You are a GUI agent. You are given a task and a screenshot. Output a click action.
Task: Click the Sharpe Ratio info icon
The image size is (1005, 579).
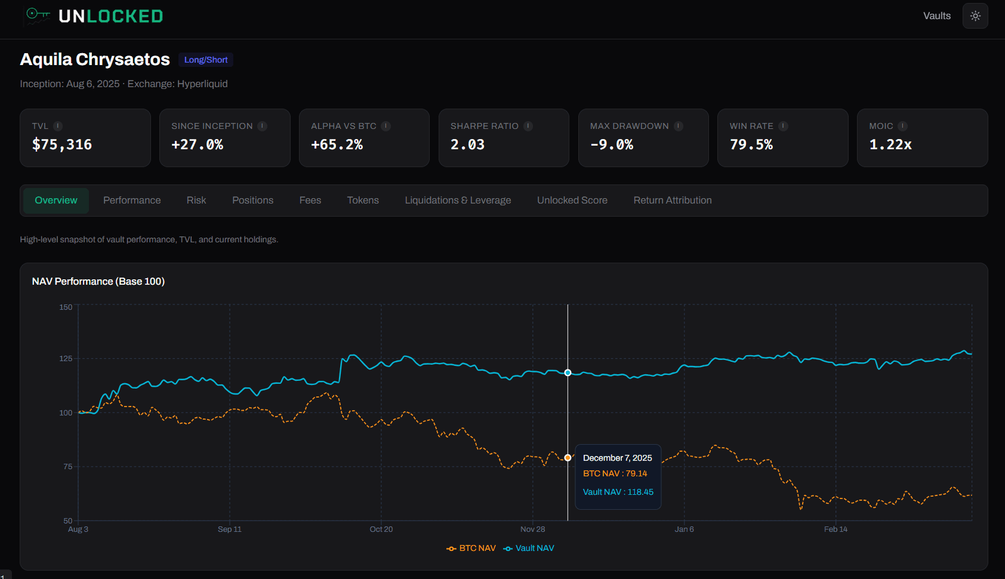(527, 126)
